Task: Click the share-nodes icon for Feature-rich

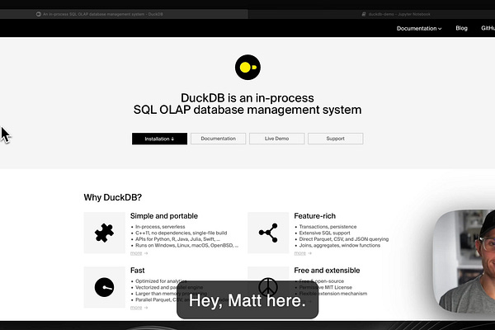Action: 268,233
